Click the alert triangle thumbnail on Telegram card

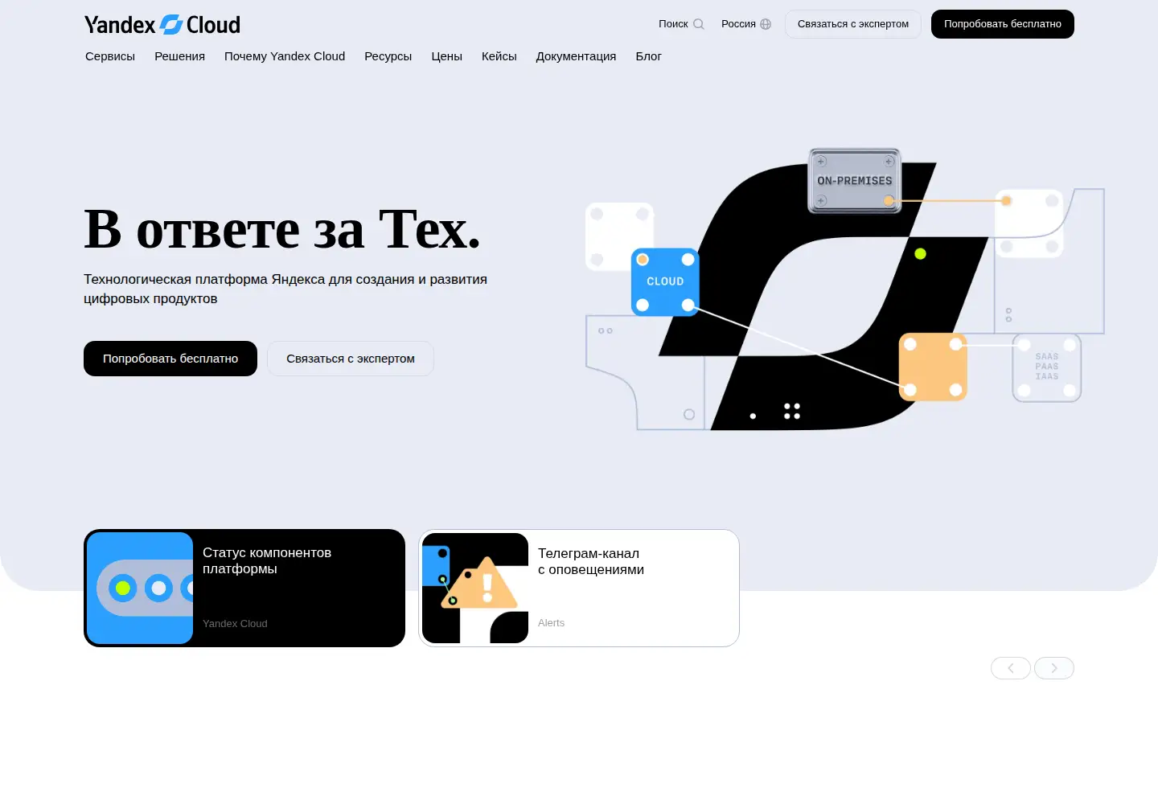tap(475, 588)
